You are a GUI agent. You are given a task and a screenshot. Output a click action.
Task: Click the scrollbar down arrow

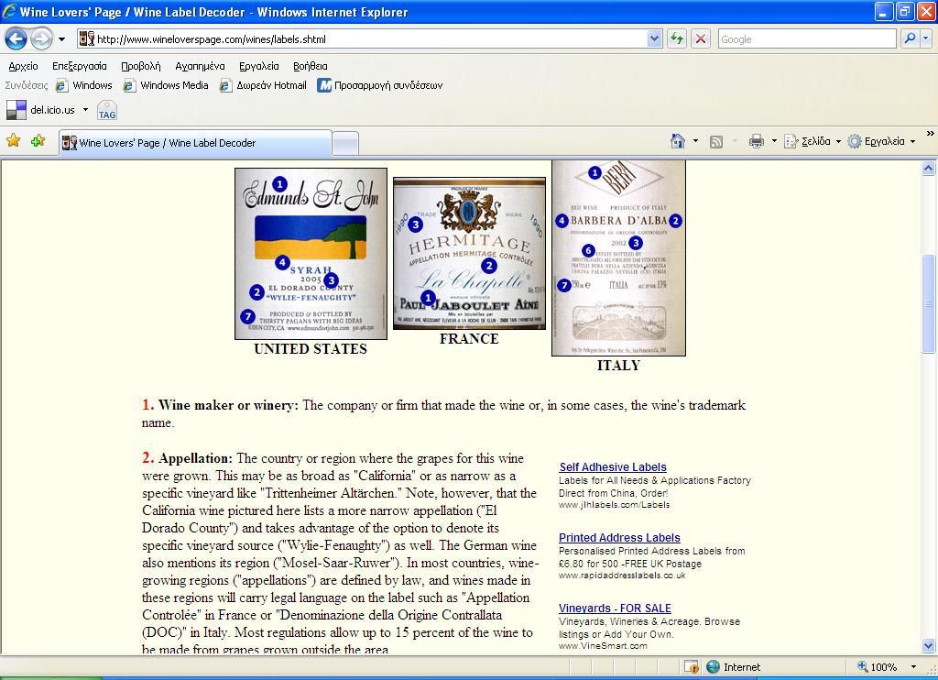pyautogui.click(x=929, y=646)
